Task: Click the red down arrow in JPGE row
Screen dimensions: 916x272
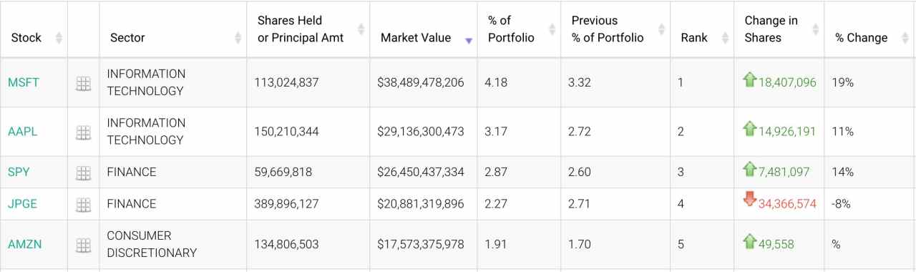Action: click(x=750, y=200)
